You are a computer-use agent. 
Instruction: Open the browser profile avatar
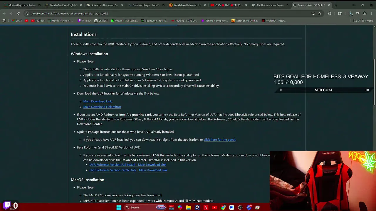[365, 13]
